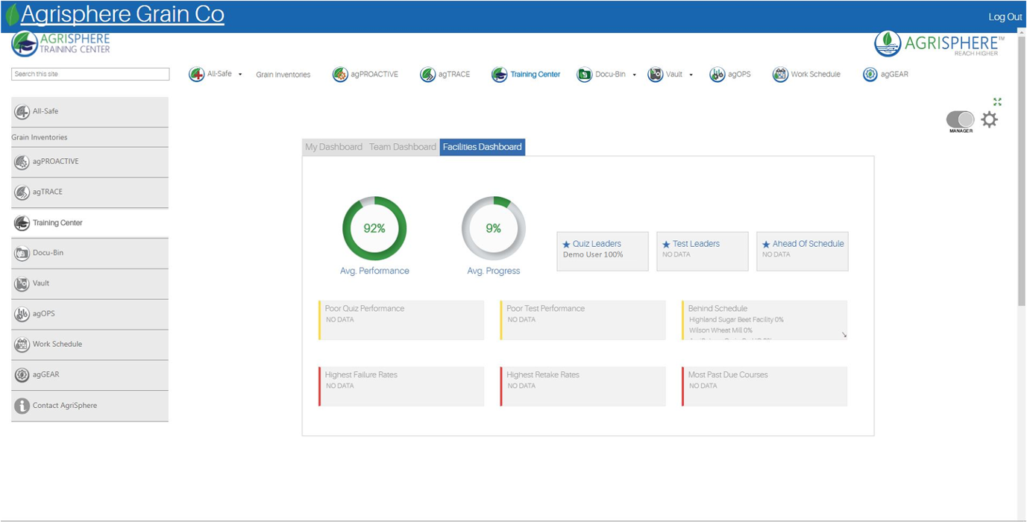
Task: Click the Vault icon in top navigation
Action: [655, 75]
